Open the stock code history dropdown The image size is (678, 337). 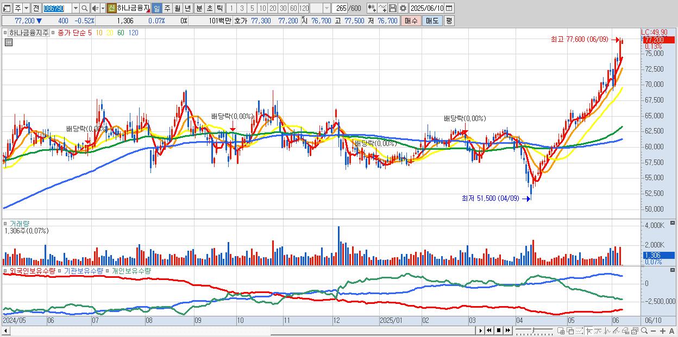pyautogui.click(x=76, y=8)
